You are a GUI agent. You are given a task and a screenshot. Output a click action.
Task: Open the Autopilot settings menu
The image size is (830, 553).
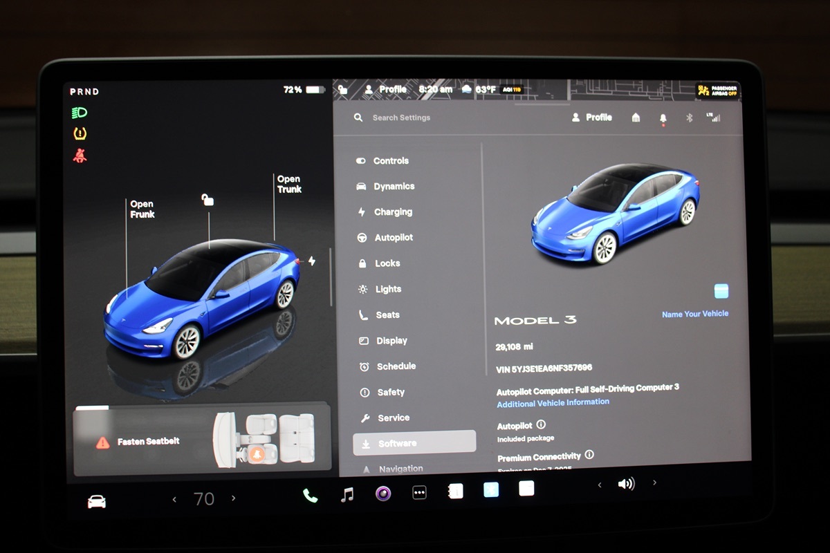[x=393, y=238]
